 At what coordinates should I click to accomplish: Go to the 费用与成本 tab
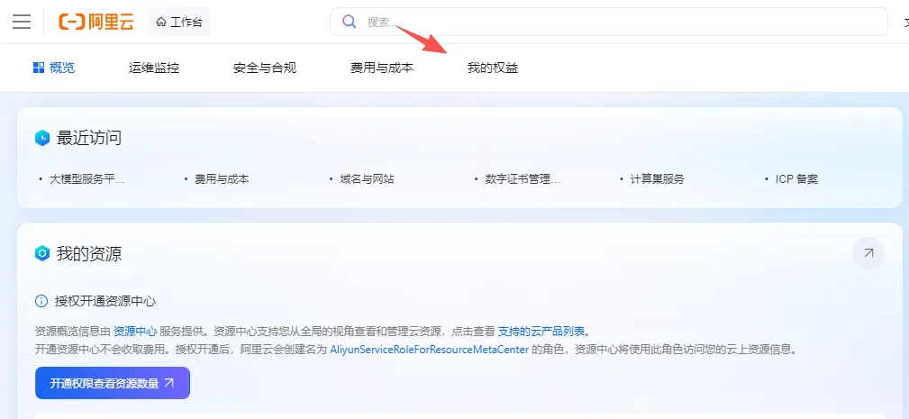382,68
